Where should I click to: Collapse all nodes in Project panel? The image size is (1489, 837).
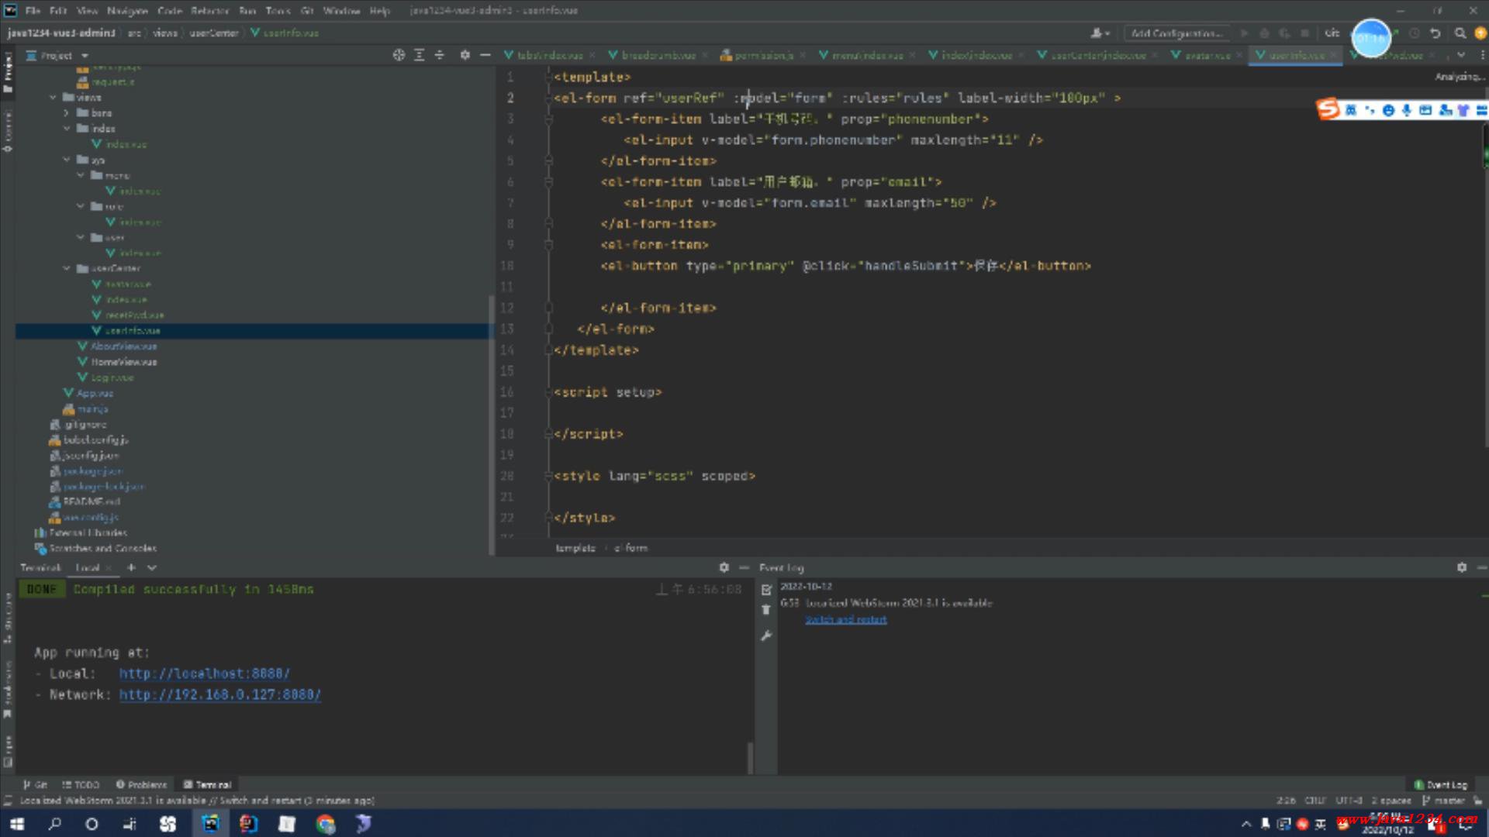(439, 55)
